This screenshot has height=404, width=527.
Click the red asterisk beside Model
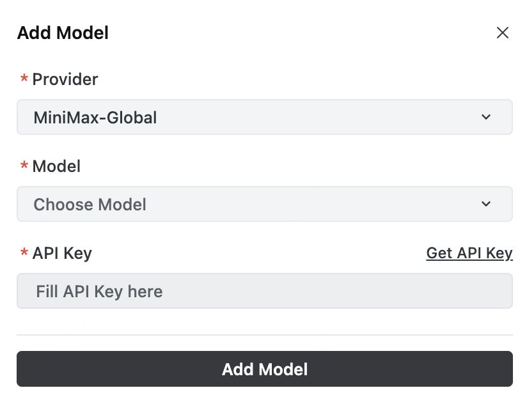click(24, 166)
